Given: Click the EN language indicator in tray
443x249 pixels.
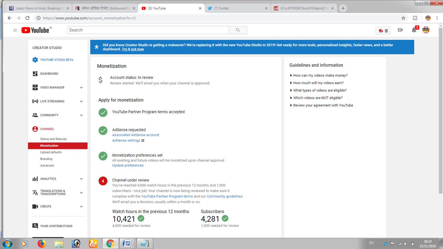Looking at the screenshot, I should coord(371,243).
